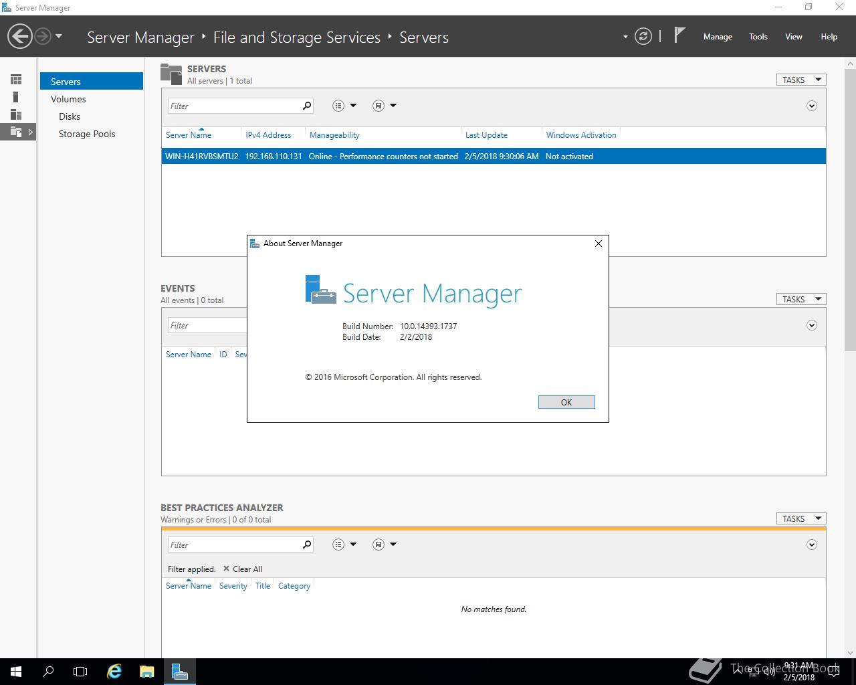Close the About Server Manager dialog
Viewport: 856px width, 685px height.
point(599,243)
